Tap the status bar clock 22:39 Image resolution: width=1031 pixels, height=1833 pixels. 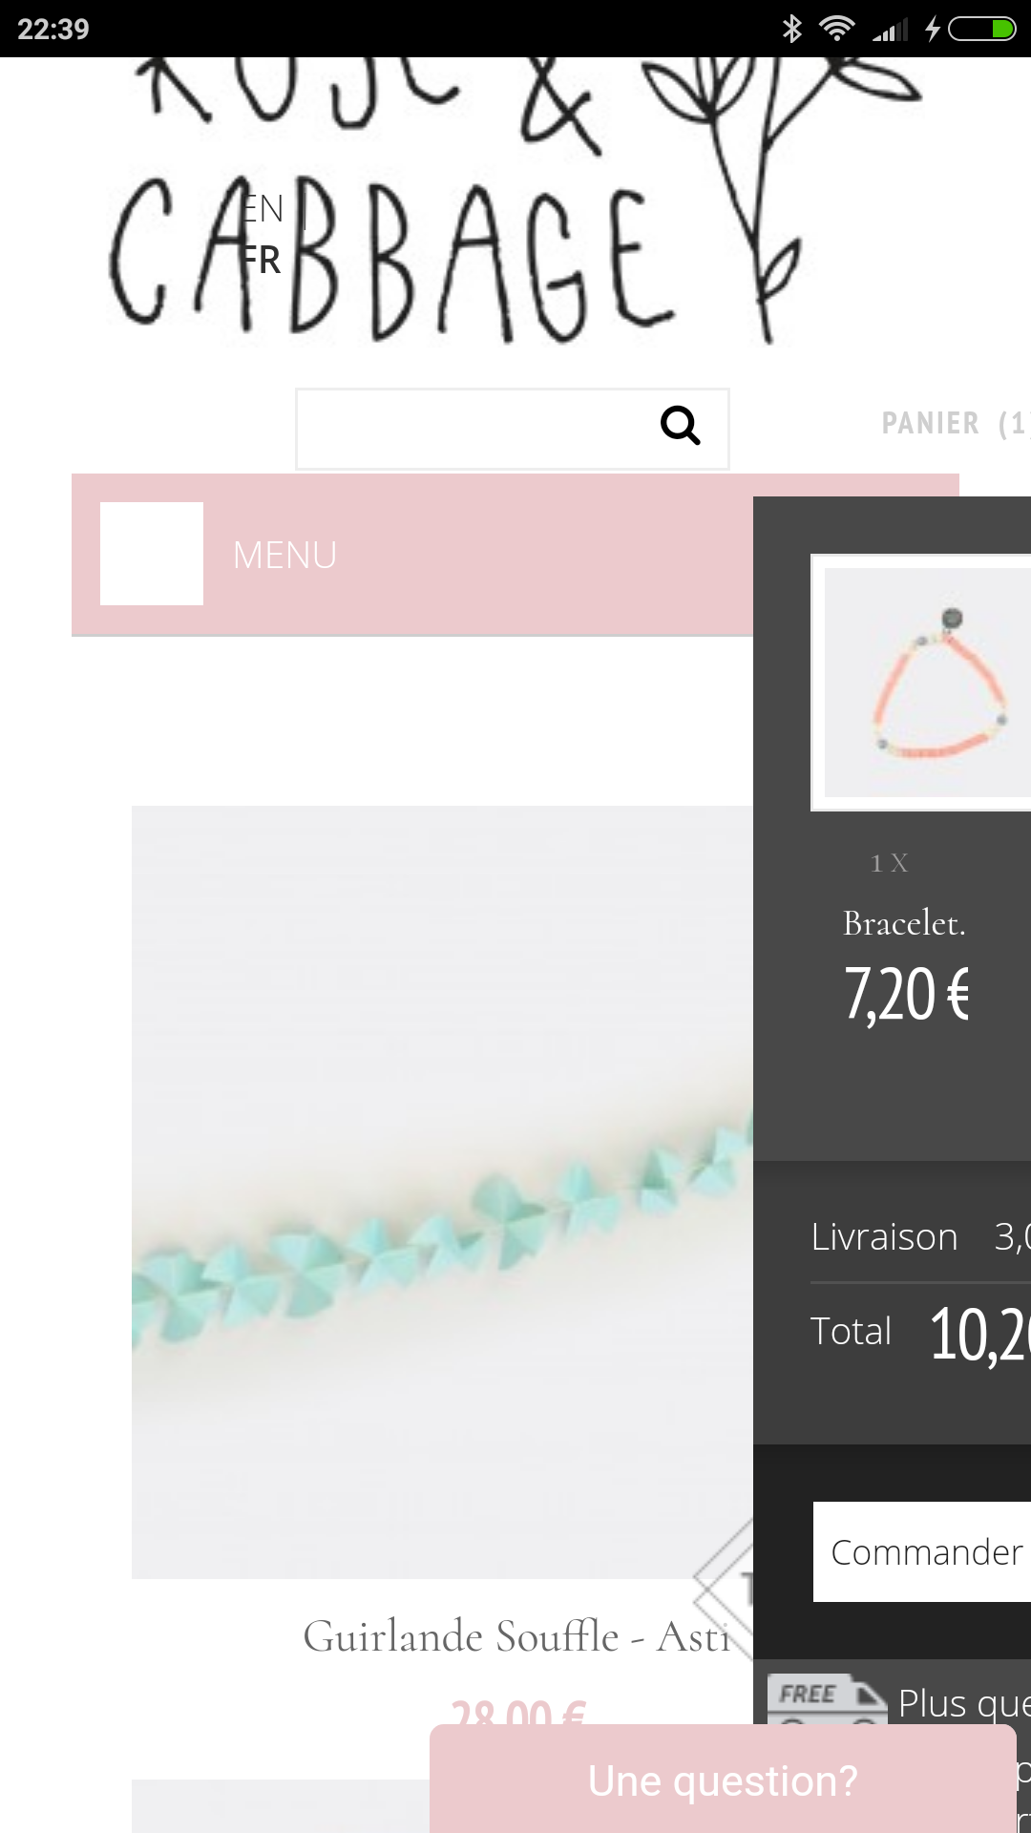click(x=53, y=30)
